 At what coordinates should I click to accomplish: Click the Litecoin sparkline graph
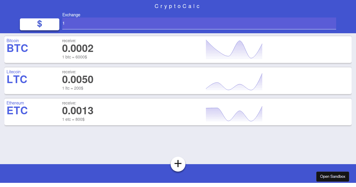234,81
